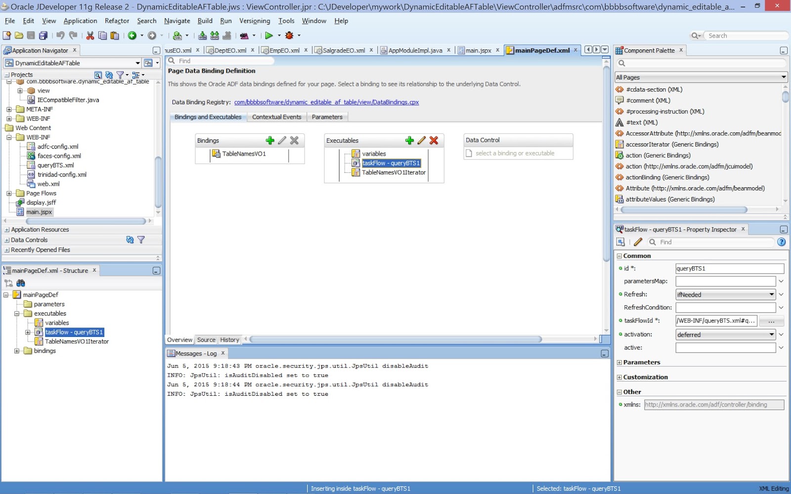The image size is (791, 494).
Task: Select faces-config.xml in Projects tree
Action: coord(59,156)
